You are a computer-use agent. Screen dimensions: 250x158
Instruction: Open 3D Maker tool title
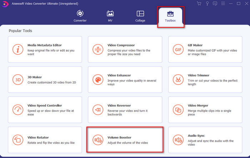click(35, 77)
